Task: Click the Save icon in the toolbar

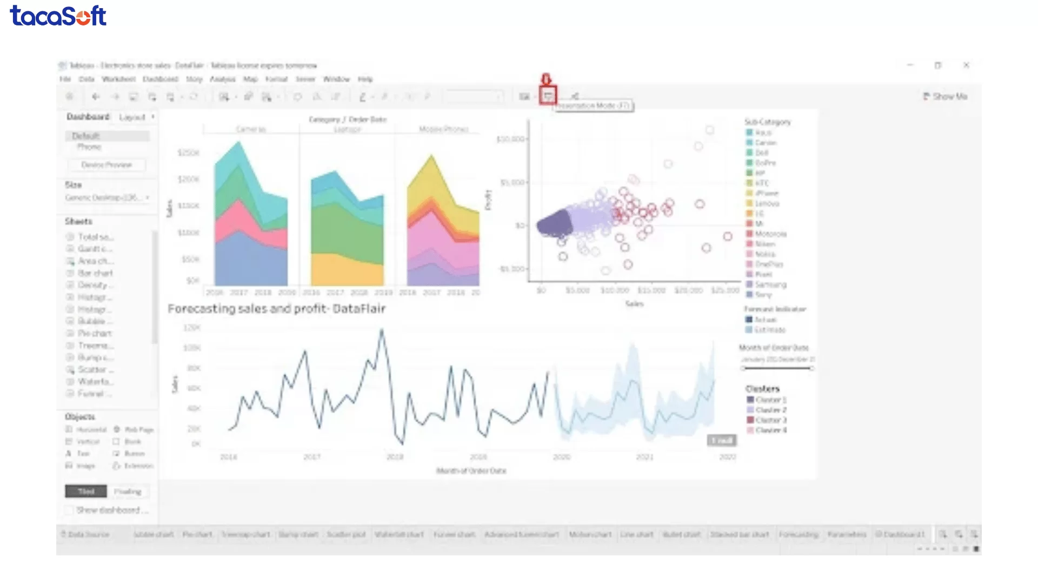Action: tap(132, 96)
